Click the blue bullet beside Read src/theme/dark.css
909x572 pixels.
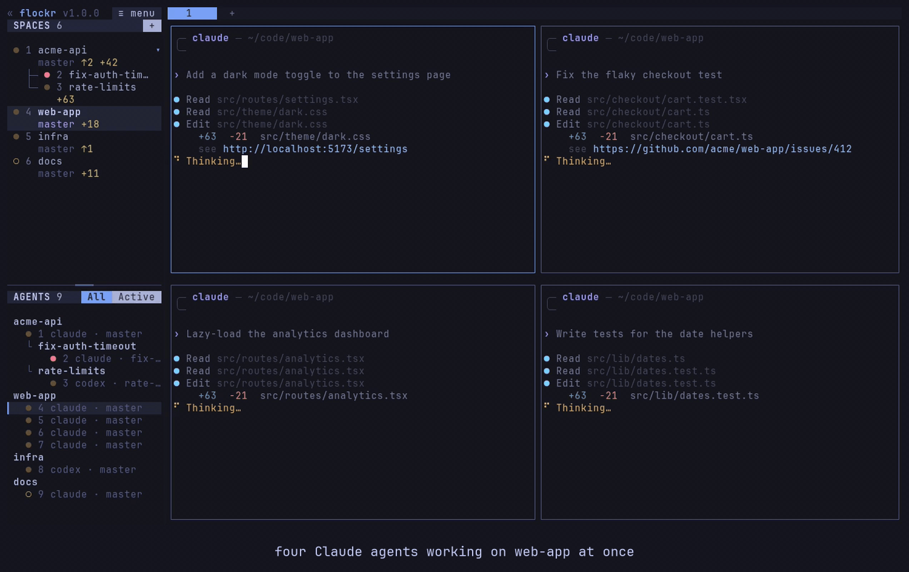pos(177,112)
